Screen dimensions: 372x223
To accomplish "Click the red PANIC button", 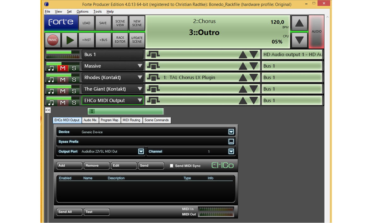I will click(53, 40).
